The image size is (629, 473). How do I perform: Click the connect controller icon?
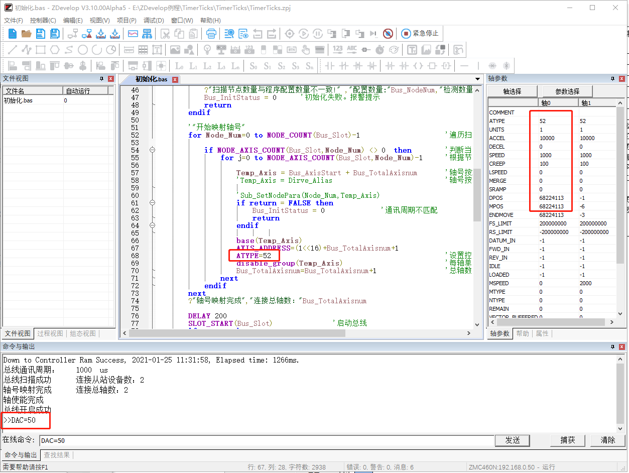tap(73, 34)
